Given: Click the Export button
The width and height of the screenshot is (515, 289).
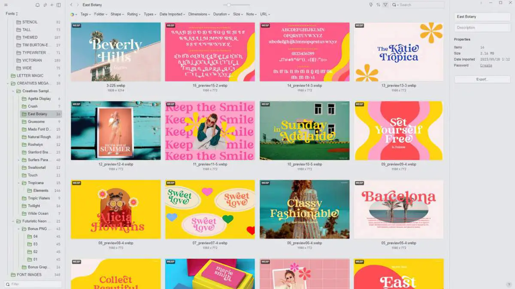Looking at the screenshot, I should pos(482,79).
